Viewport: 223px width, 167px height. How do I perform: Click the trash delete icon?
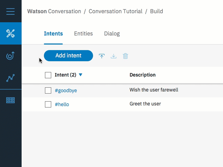point(125,56)
